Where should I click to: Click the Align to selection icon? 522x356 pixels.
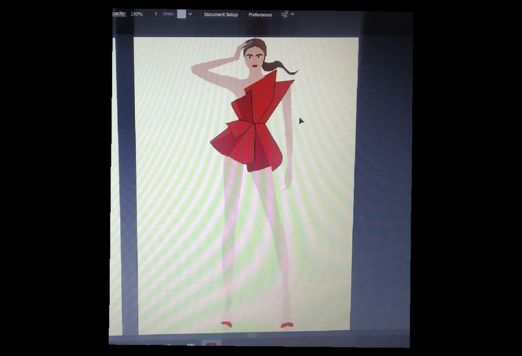pyautogui.click(x=284, y=14)
